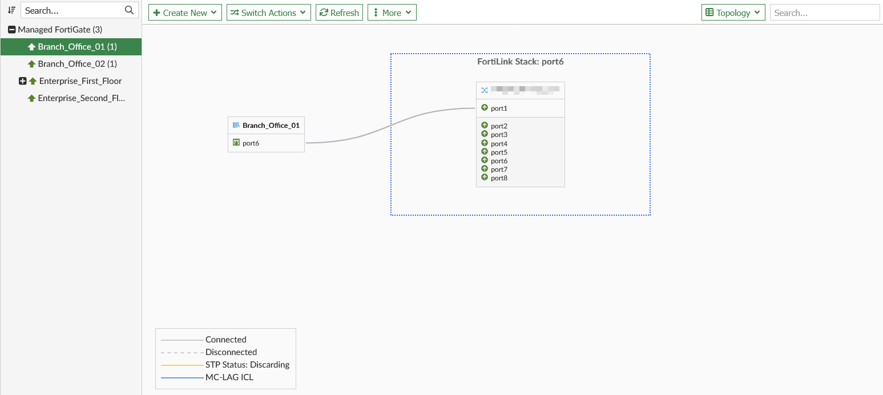This screenshot has width=883, height=395.
Task: Click the vertical dots icon on More
Action: [376, 13]
